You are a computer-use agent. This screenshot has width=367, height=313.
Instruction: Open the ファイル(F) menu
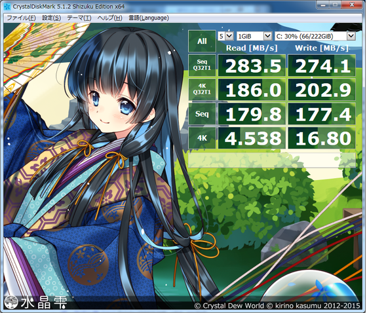point(21,18)
